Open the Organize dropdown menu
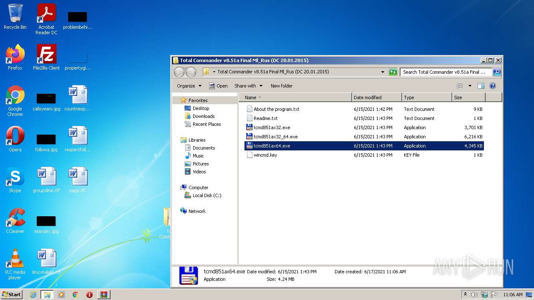 pyautogui.click(x=189, y=86)
